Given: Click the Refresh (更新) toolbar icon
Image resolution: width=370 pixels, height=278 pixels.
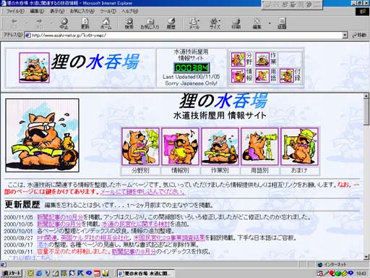Looking at the screenshot, I should tap(85, 23).
